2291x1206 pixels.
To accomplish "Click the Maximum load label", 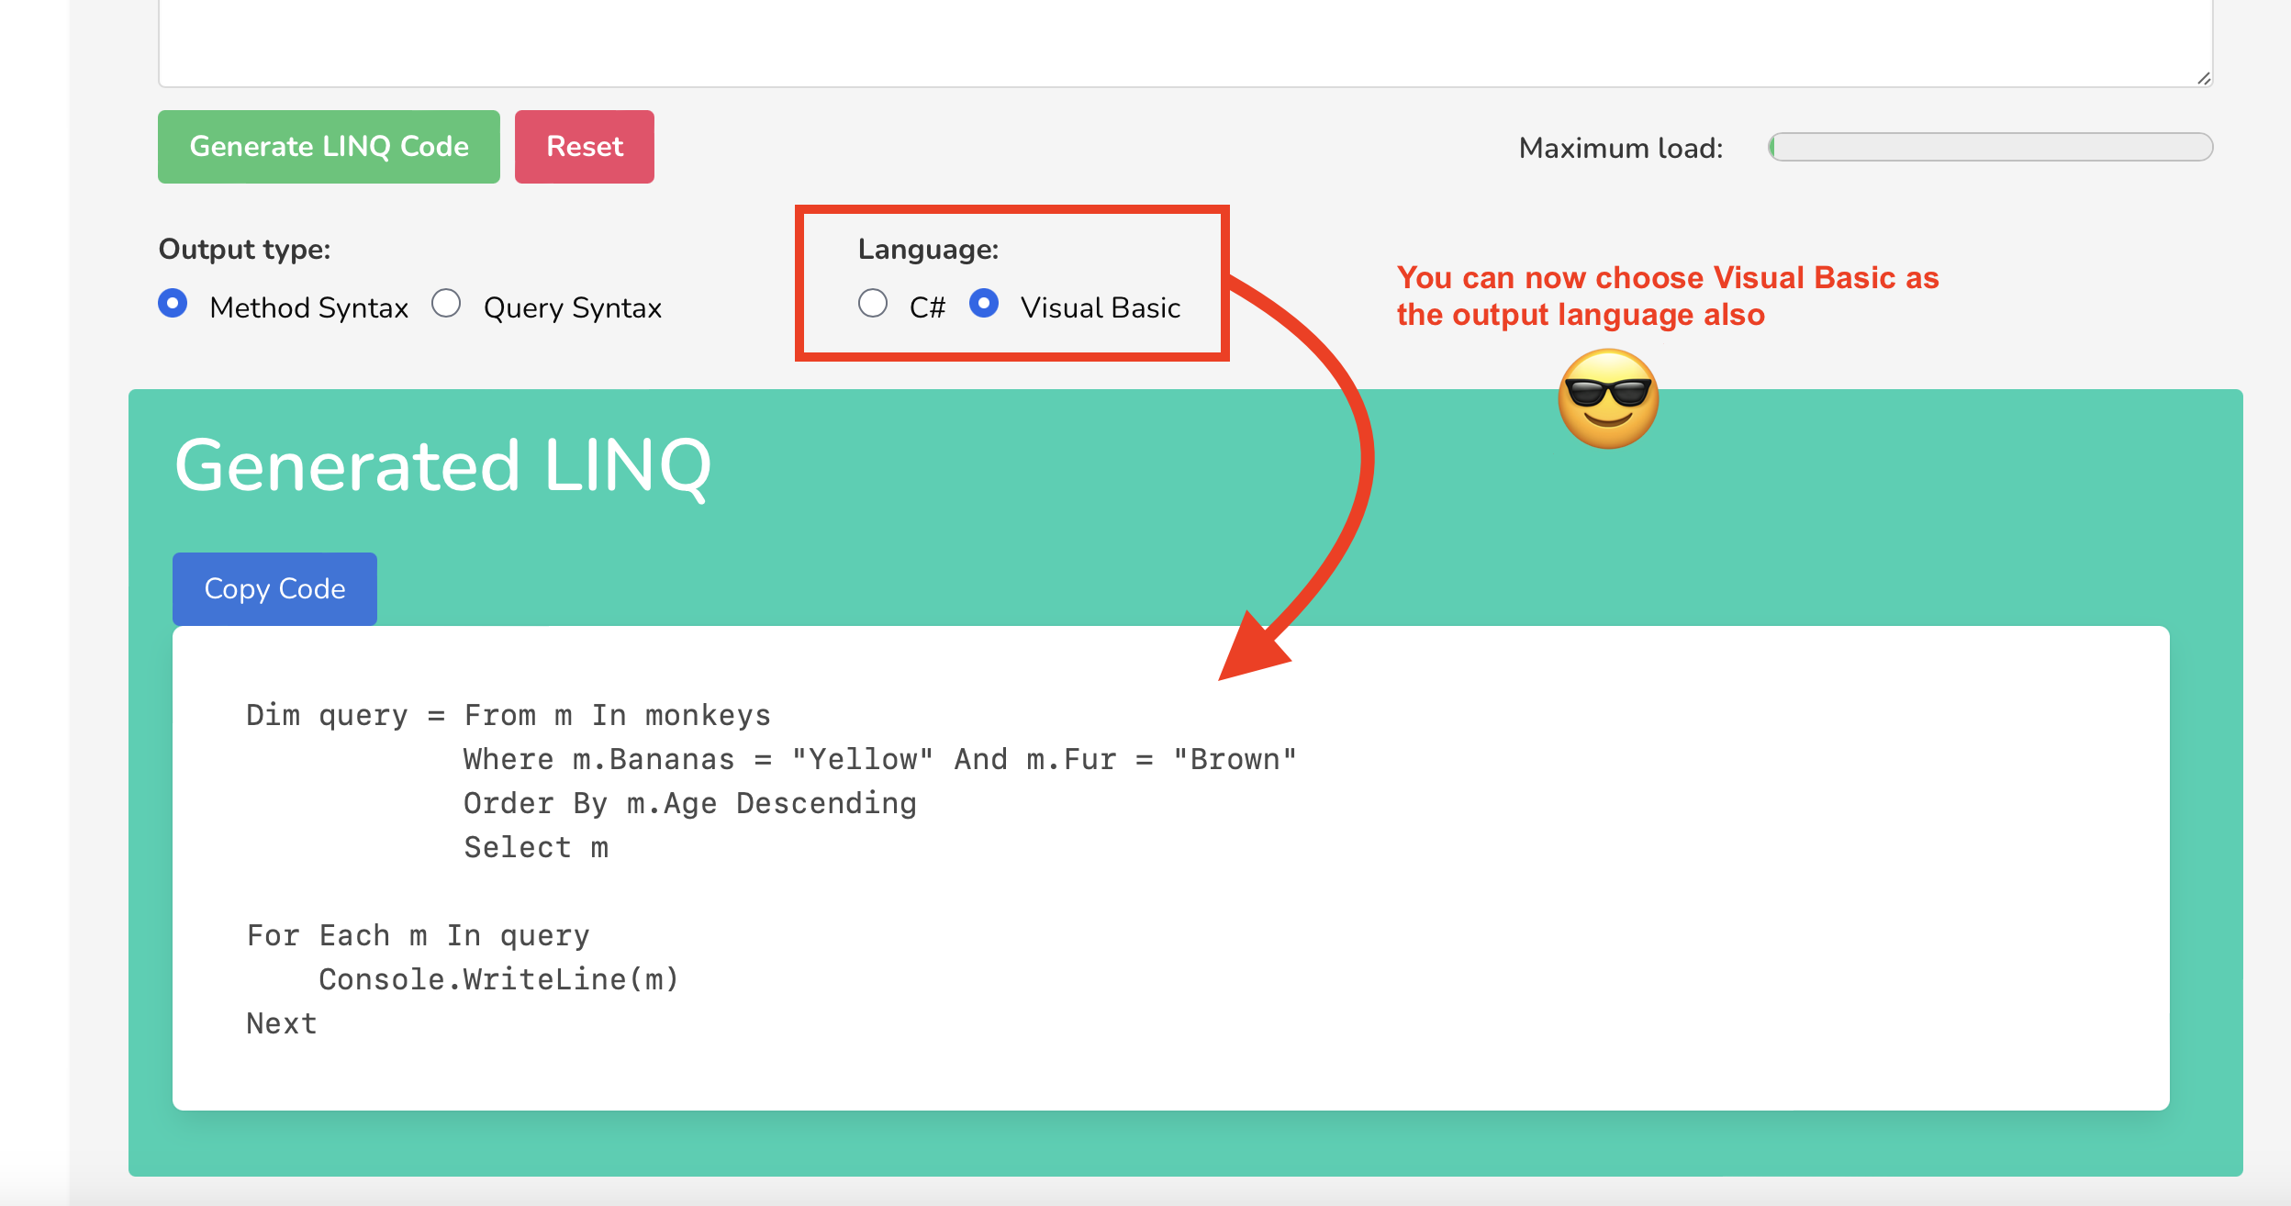I will click(1620, 148).
